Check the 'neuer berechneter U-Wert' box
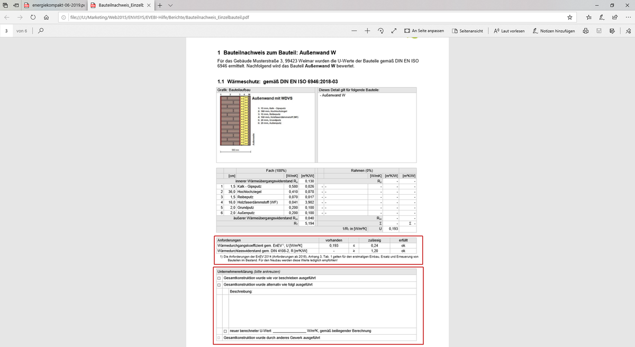Image resolution: width=635 pixels, height=347 pixels. pos(225,331)
